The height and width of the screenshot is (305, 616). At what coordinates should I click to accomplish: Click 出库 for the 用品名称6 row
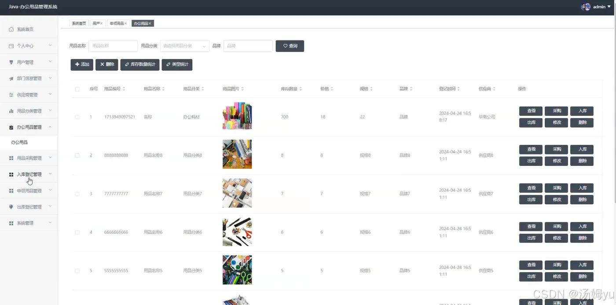[532, 238]
